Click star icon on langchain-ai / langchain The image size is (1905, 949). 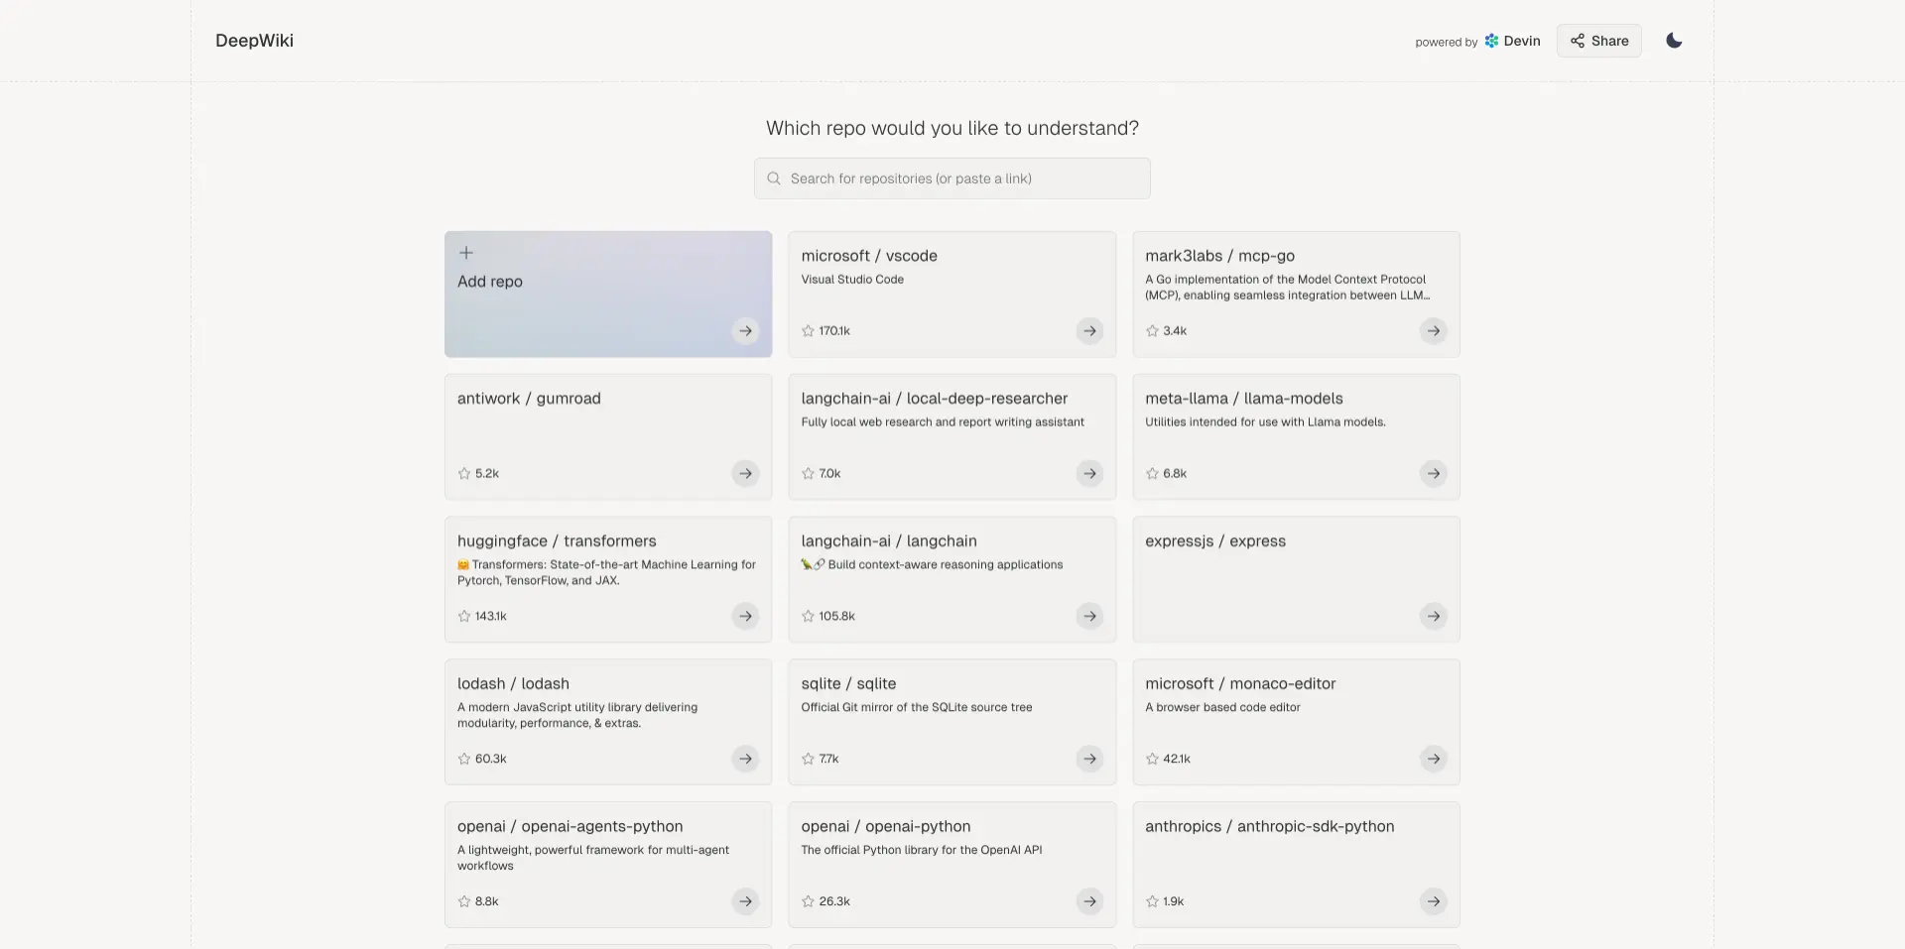[x=808, y=616]
